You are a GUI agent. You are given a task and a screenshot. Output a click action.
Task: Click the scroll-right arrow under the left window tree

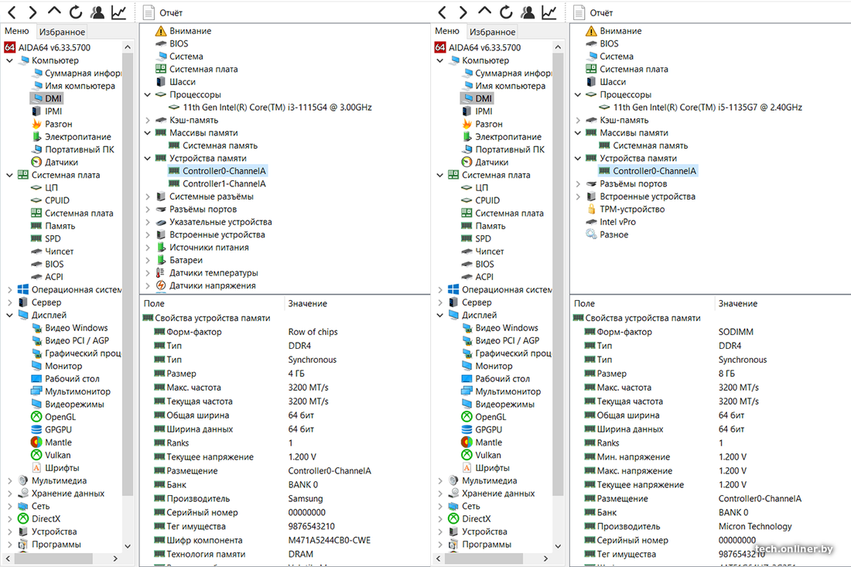(x=115, y=558)
